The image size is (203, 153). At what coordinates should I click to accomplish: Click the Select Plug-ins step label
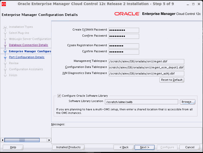[x=19, y=33]
